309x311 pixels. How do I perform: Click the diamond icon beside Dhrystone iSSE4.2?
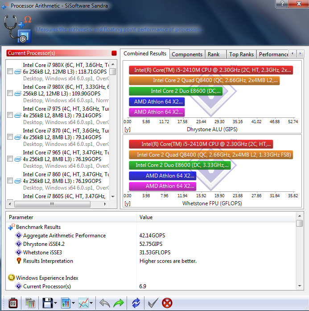(x=19, y=244)
